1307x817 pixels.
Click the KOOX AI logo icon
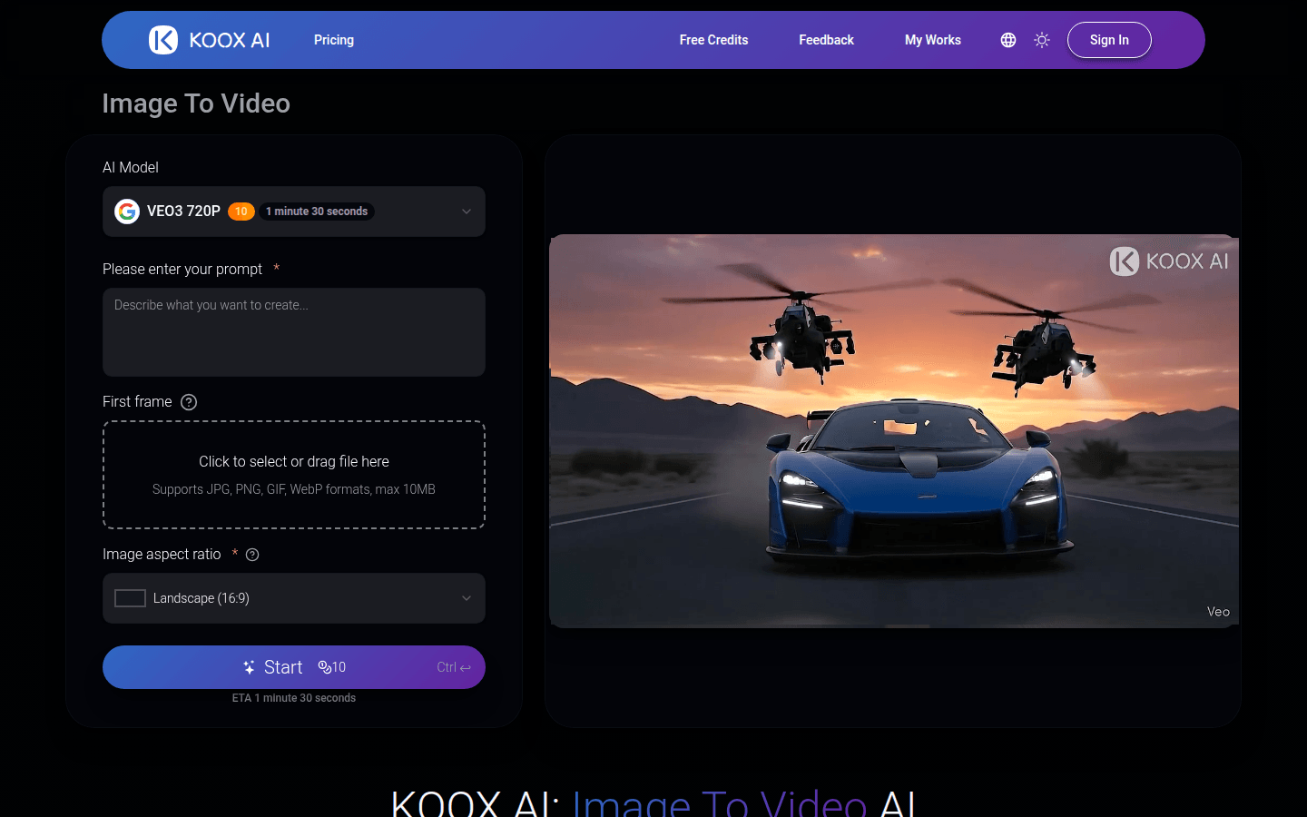coord(163,40)
